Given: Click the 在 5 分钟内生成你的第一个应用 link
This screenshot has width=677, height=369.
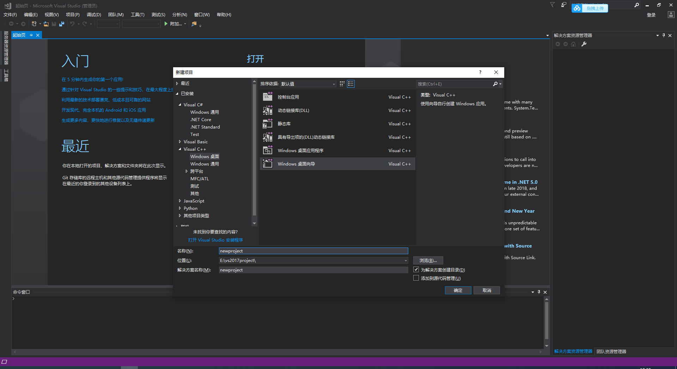Looking at the screenshot, I should tap(92, 80).
